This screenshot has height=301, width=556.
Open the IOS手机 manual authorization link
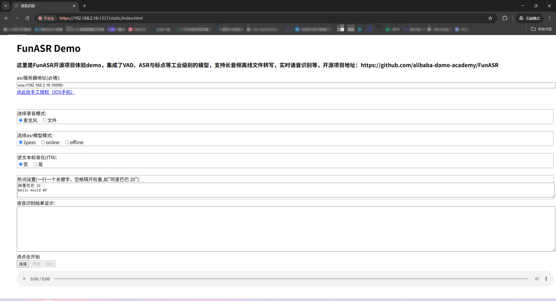tap(46, 92)
